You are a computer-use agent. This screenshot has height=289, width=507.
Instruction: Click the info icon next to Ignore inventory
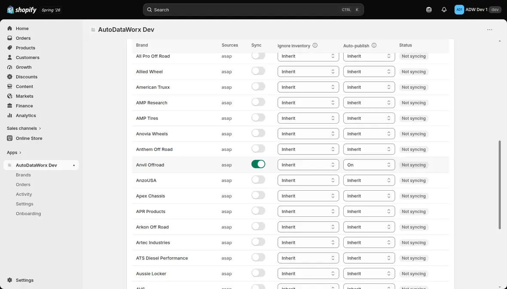click(315, 46)
